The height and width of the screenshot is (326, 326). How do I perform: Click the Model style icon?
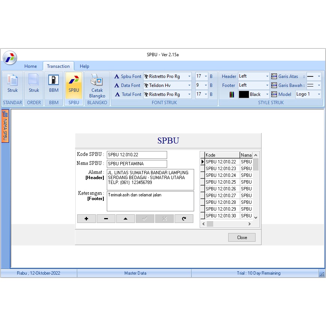click(274, 94)
